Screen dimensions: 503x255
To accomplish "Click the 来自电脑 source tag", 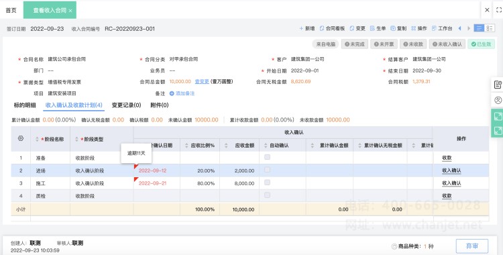I will pyautogui.click(x=325, y=44).
